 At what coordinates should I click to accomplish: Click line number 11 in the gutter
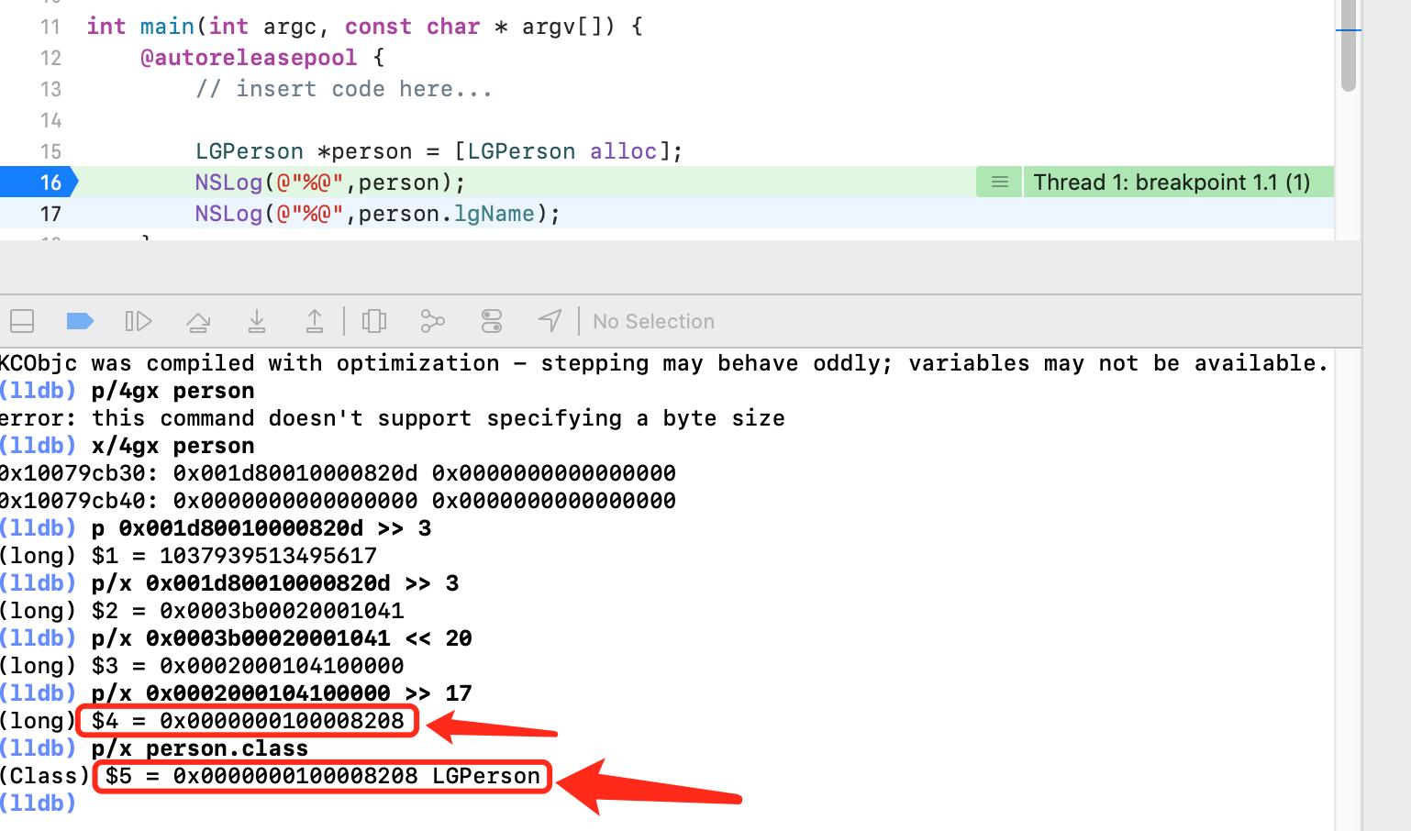(x=50, y=27)
